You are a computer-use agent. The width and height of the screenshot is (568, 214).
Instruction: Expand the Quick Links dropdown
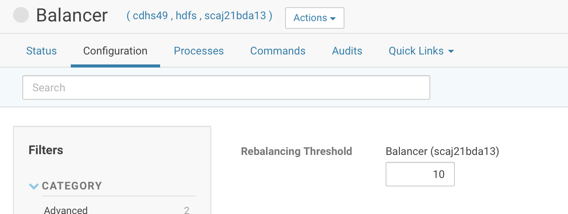point(421,51)
